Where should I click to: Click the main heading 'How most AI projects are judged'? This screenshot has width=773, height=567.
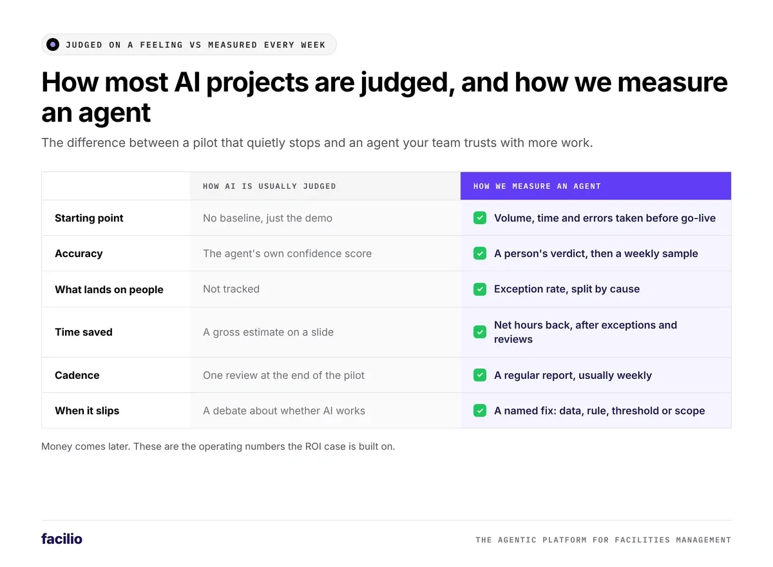[385, 97]
